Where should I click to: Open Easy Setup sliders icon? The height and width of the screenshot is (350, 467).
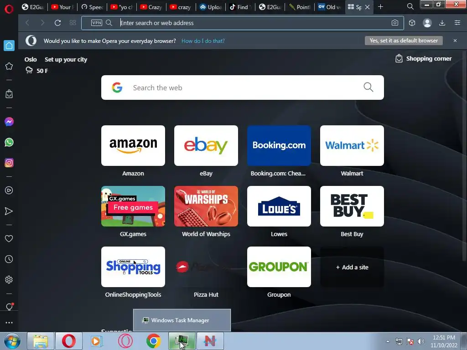coord(457,23)
